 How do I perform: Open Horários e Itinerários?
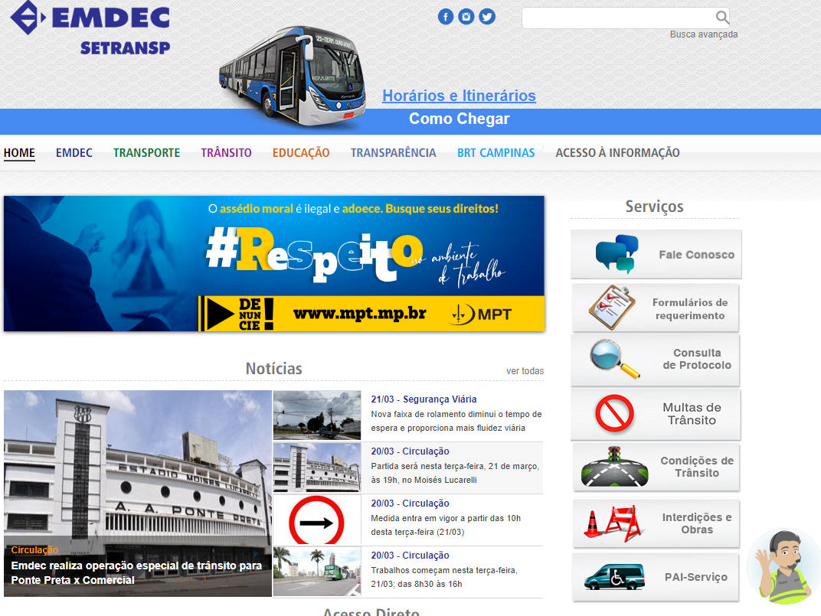(x=459, y=96)
